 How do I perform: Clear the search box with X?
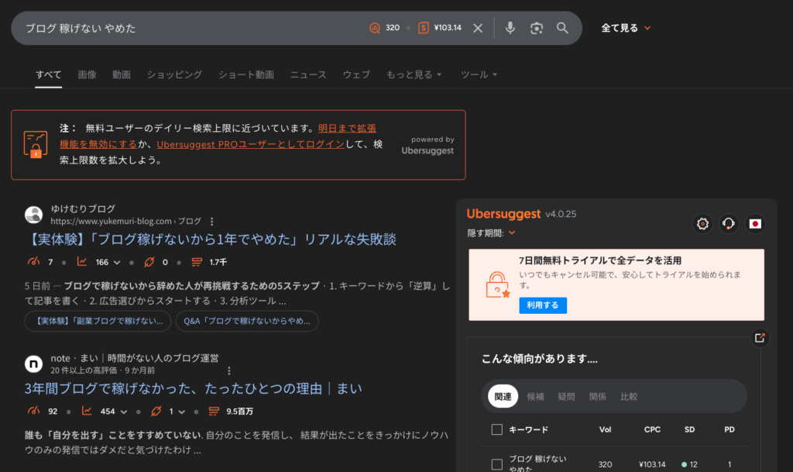pos(477,28)
